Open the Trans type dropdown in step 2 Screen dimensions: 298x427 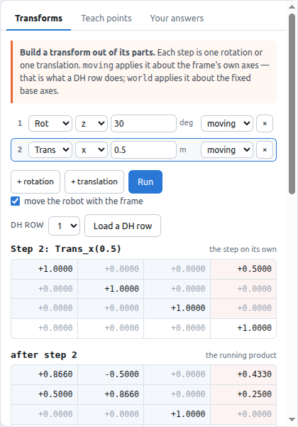tap(50, 150)
